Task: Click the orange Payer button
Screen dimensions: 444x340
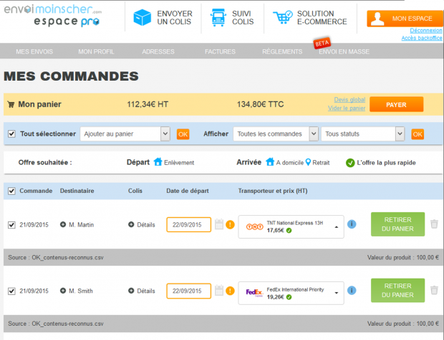Action: [x=397, y=104]
